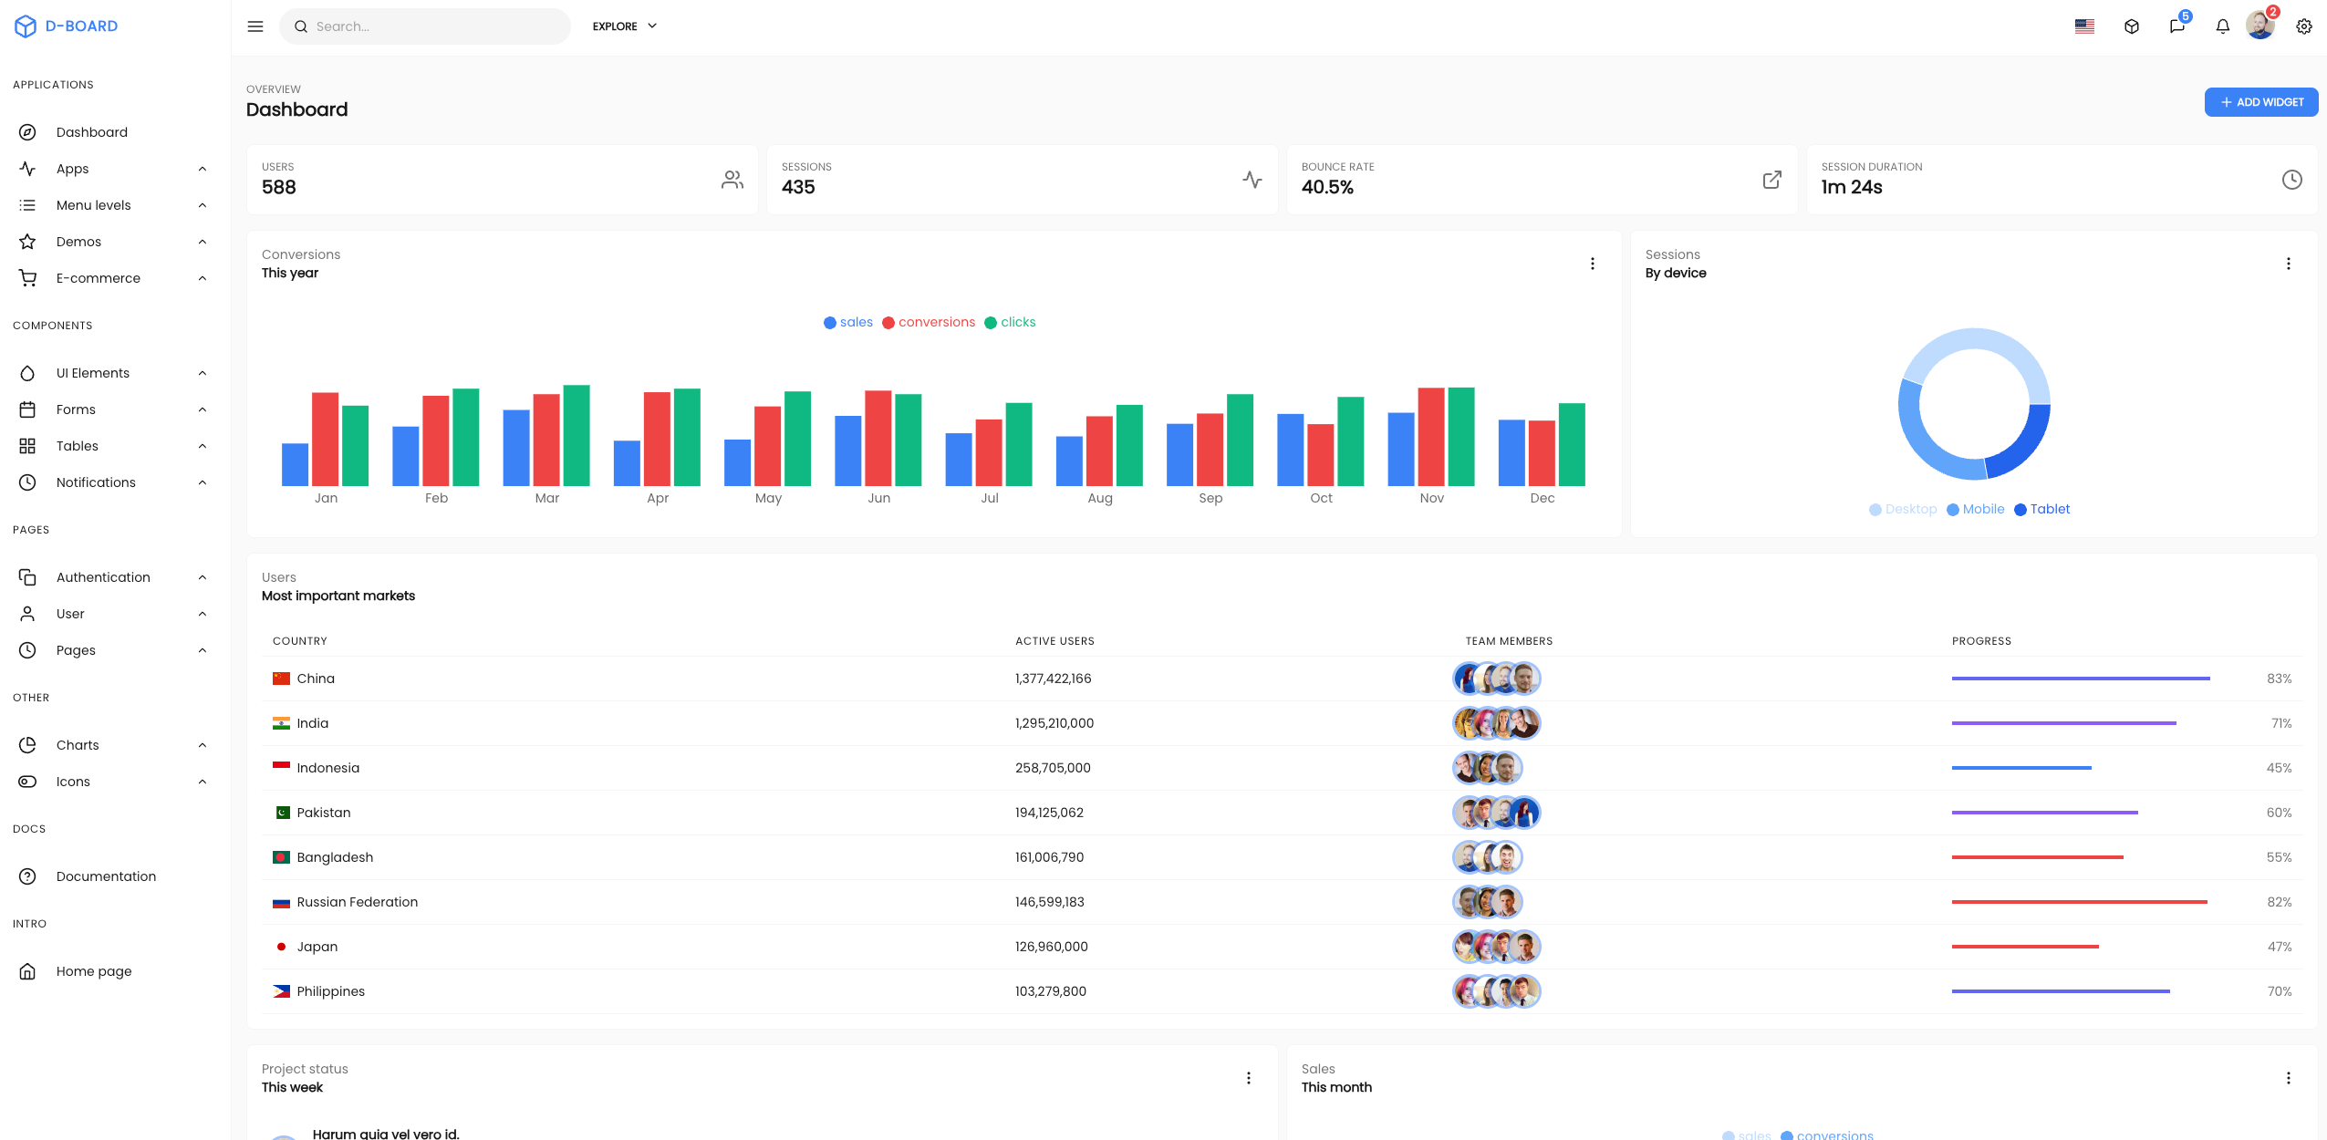Open the messages chat icon with badge
The image size is (2327, 1140).
click(x=2177, y=26)
